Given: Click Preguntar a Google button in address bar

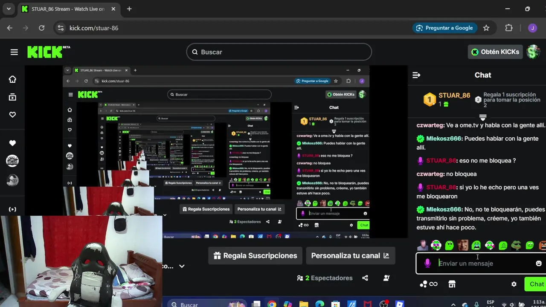Looking at the screenshot, I should point(444,28).
